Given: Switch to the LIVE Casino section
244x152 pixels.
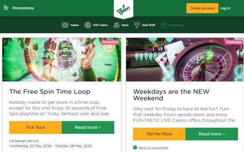Looking at the screenshot, I should coord(100,25).
